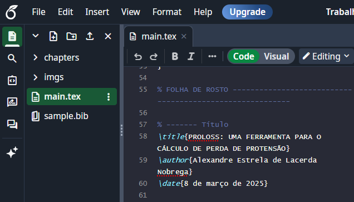Close the main.tex editor tab
This screenshot has width=354, height=202.
click(x=184, y=36)
